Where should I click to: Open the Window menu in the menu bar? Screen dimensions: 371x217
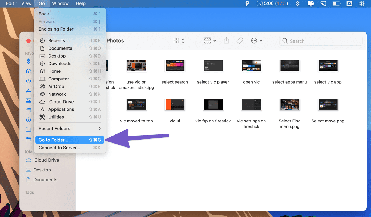coord(60,3)
